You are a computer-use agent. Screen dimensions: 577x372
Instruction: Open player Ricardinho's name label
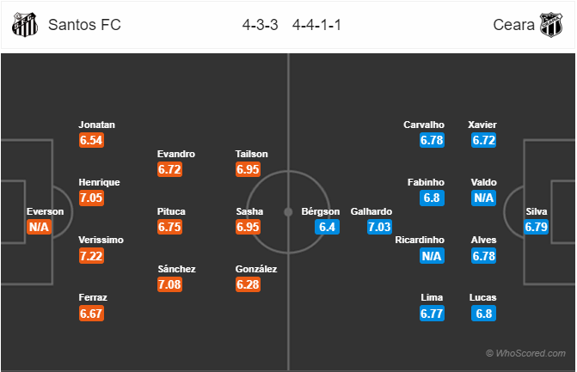point(420,240)
